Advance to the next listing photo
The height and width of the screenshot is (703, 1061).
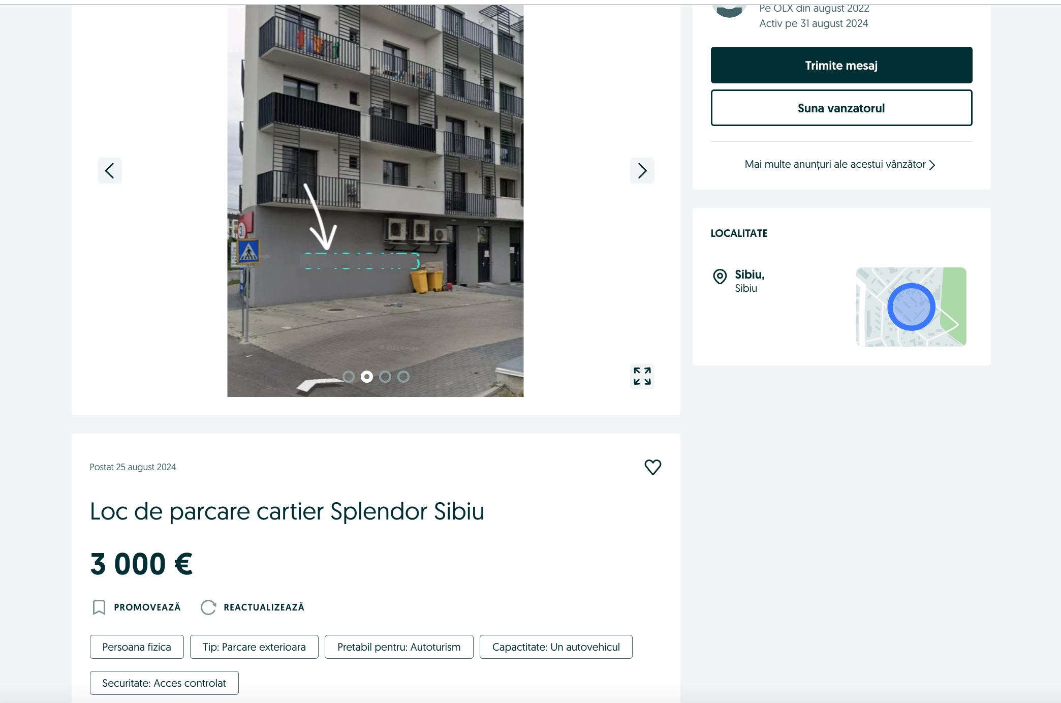pos(642,170)
